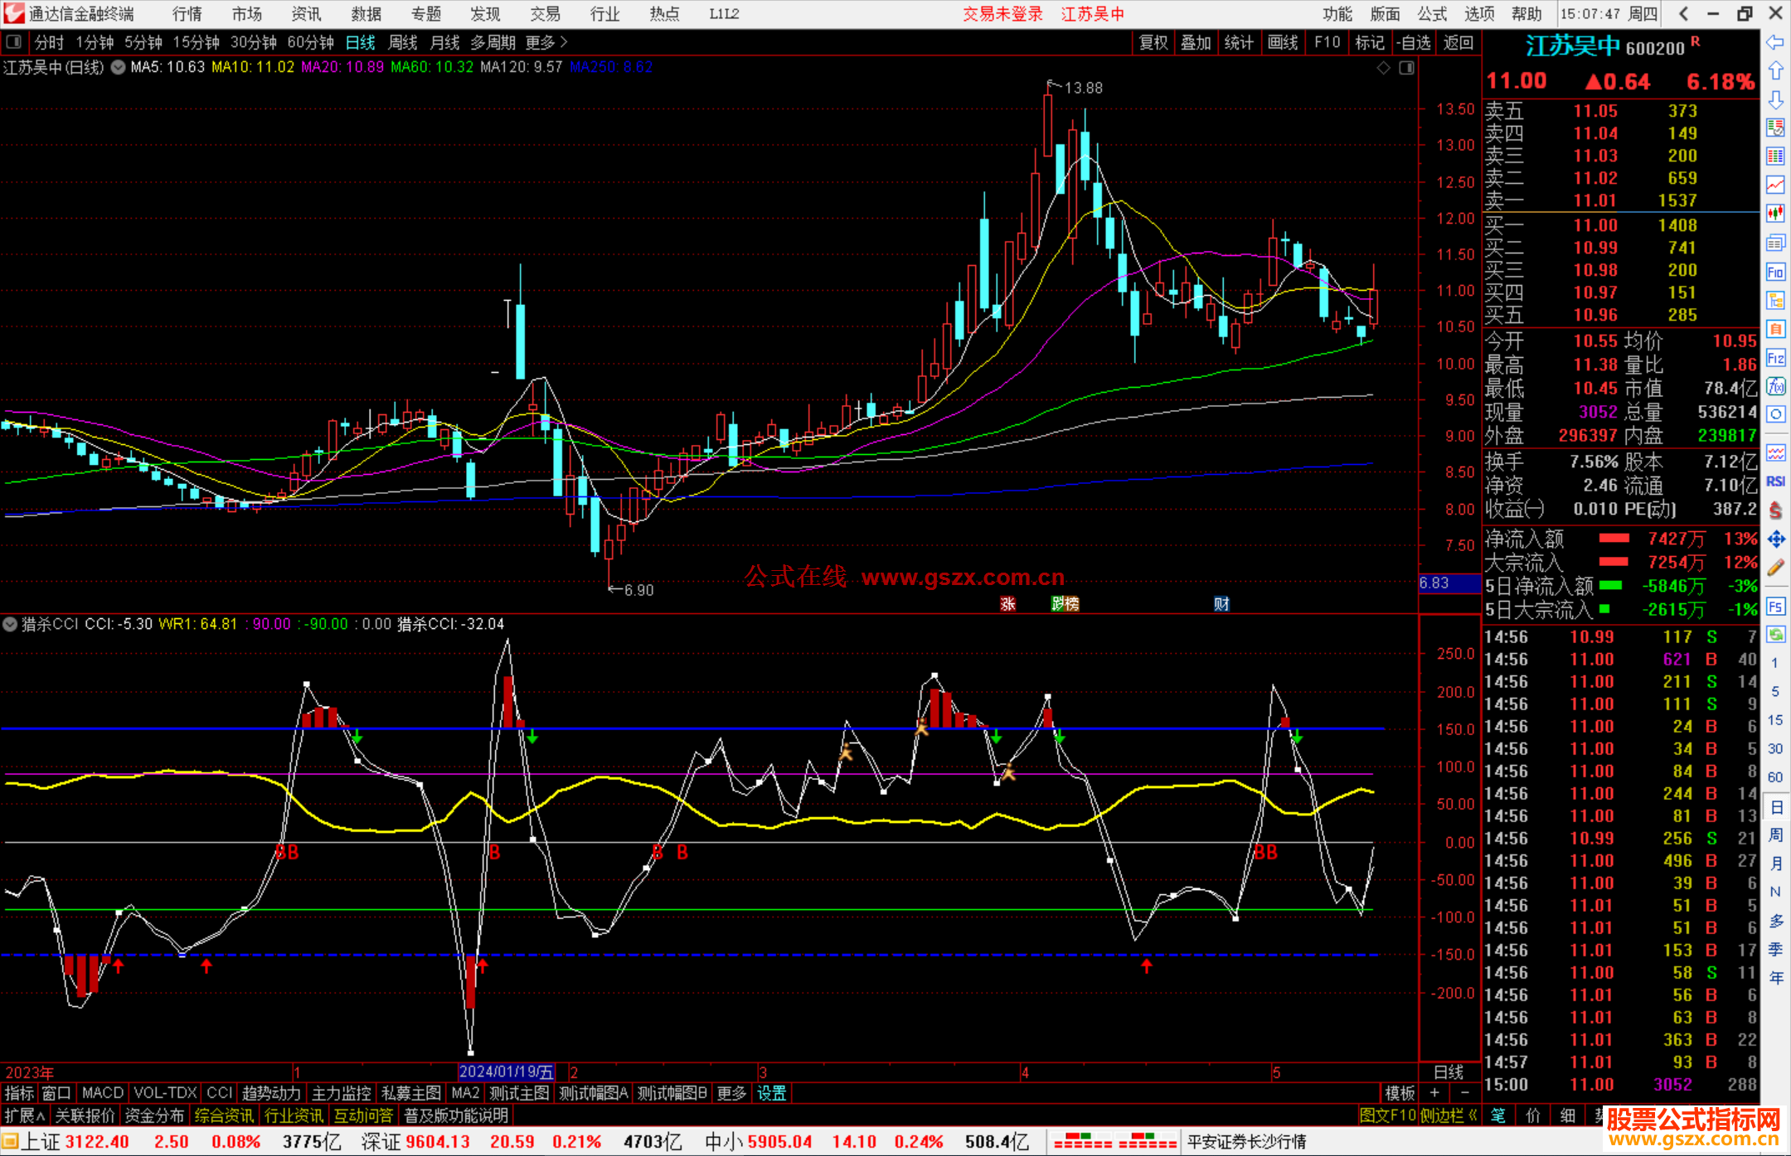The height and width of the screenshot is (1156, 1791).
Task: Open the F10 info sidebar icon
Action: pos(1775,272)
